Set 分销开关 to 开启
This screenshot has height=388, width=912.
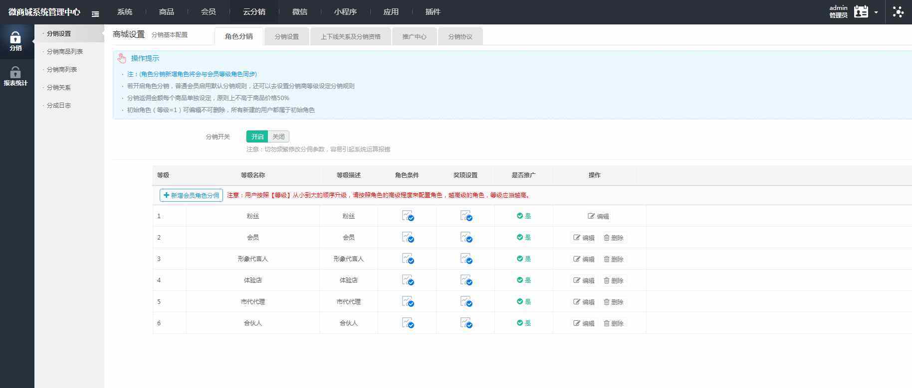[x=257, y=136]
